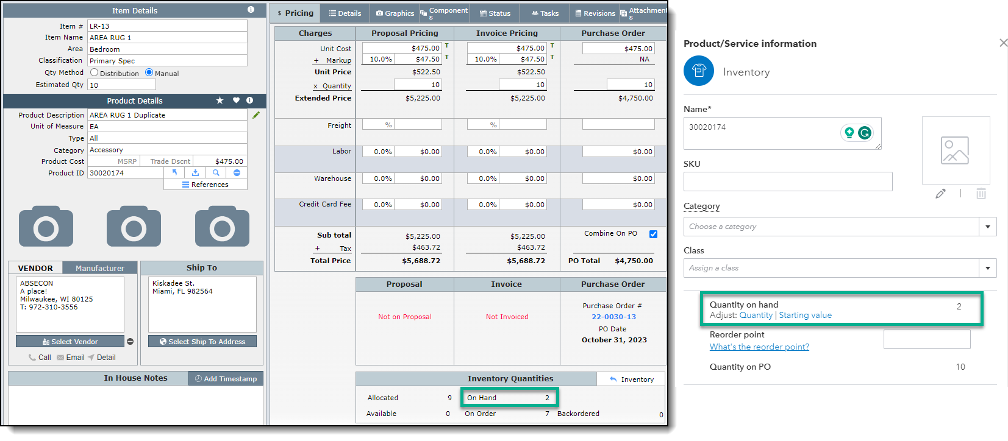This screenshot has height=441, width=1008.
Task: Click the Item Details info icon
Action: click(251, 10)
